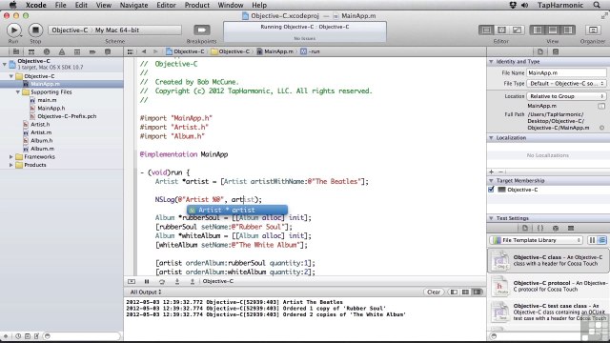The height and width of the screenshot is (343, 610).
Task: Toggle Objective-C target membership checkbox
Action: pos(491,190)
